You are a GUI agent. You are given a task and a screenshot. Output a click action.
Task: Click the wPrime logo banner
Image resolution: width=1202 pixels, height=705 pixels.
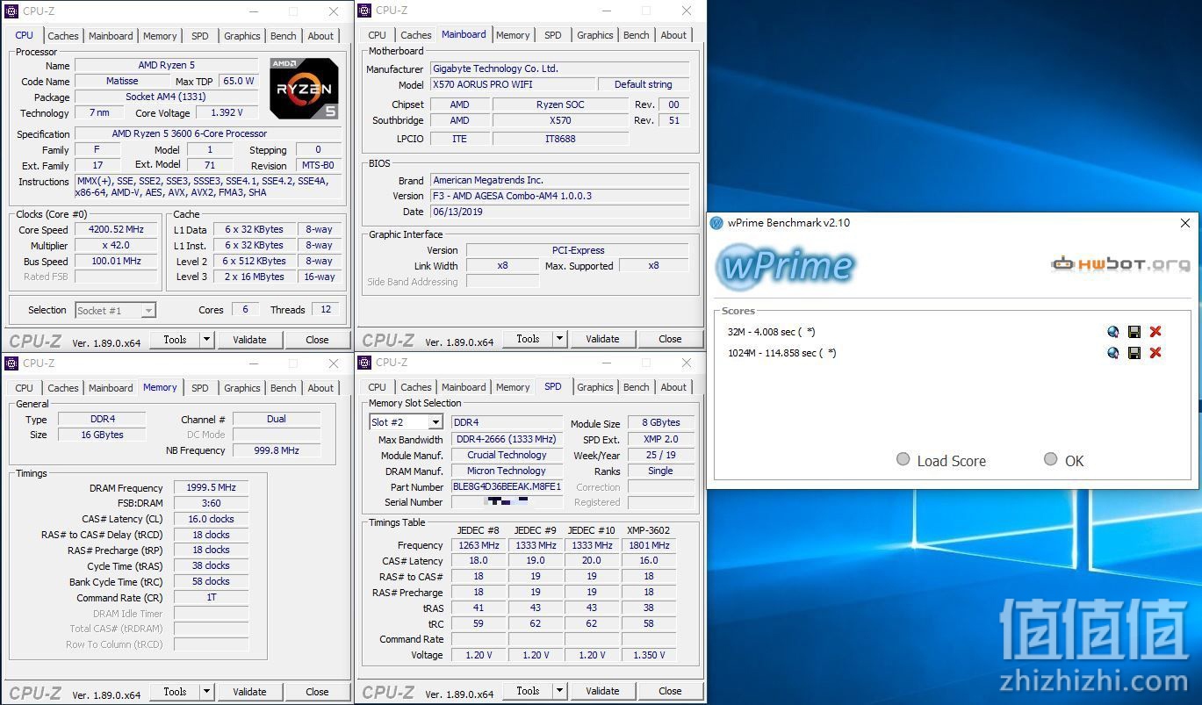pos(786,266)
